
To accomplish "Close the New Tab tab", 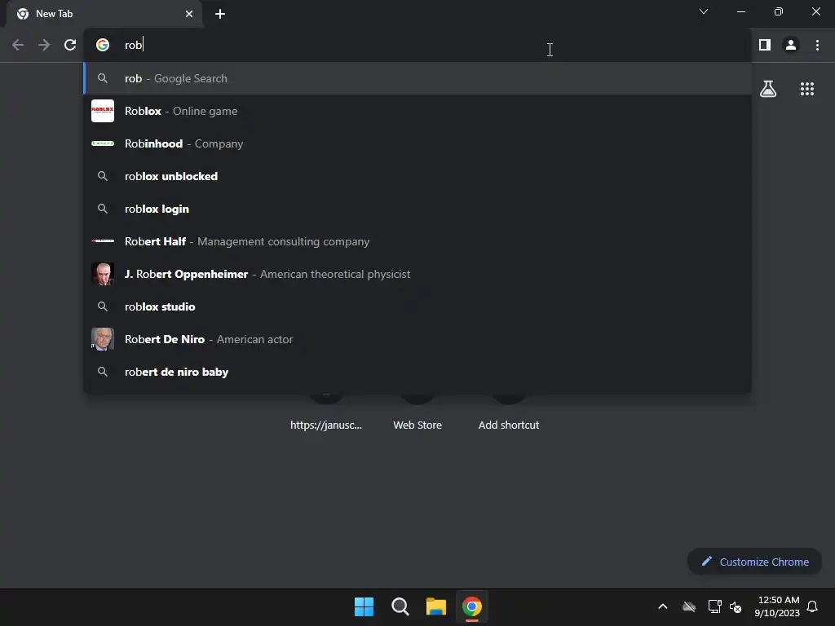I will (x=189, y=14).
